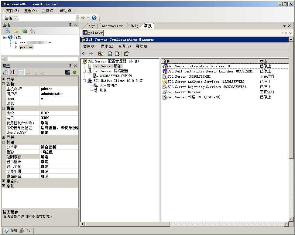The height and width of the screenshot is (235, 295).
Task: Pin the 配置 panel with the pushpin icon
Action: tap(70, 66)
